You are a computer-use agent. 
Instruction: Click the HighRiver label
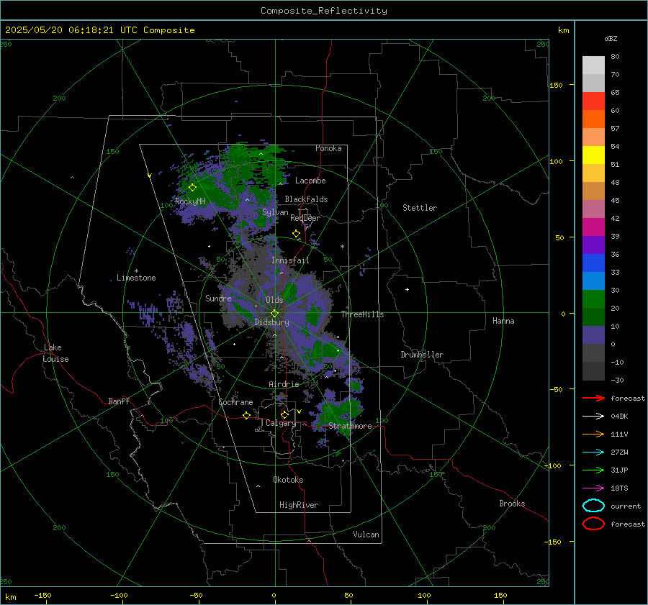(298, 505)
